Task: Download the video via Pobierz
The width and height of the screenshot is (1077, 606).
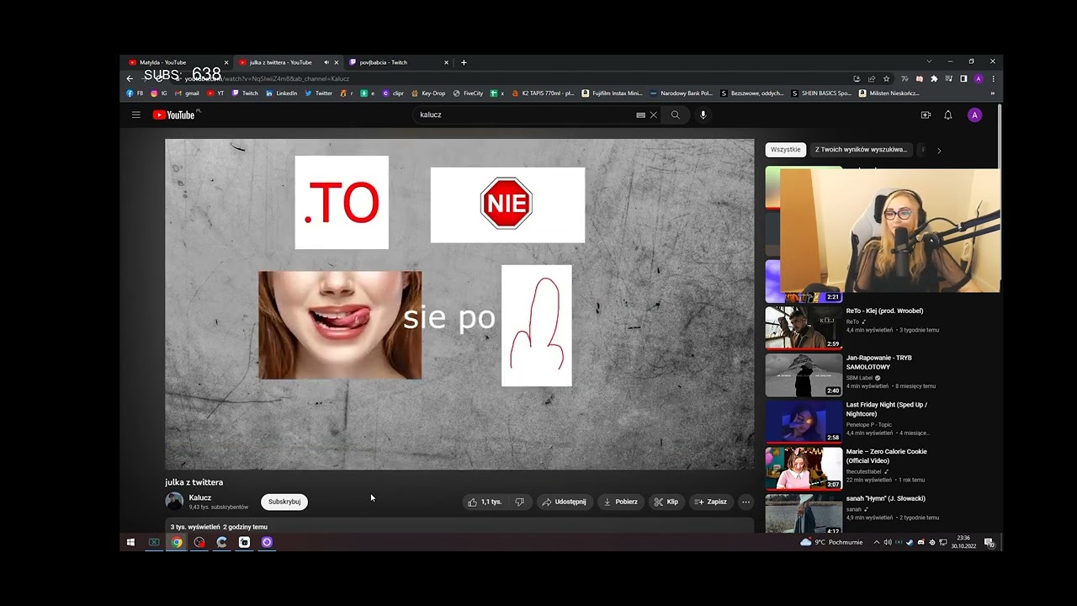Action: coord(620,502)
